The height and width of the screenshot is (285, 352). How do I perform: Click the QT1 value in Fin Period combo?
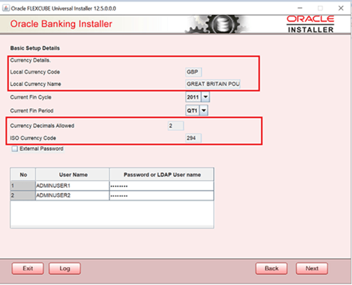point(192,110)
